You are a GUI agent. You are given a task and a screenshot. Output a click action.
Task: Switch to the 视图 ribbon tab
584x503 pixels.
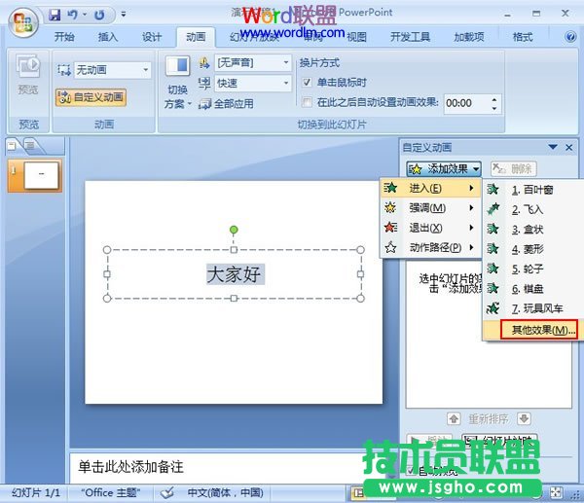[357, 37]
